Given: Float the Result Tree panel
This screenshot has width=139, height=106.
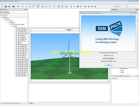Looking at the screenshot, I should pyautogui.click(x=136, y=9).
